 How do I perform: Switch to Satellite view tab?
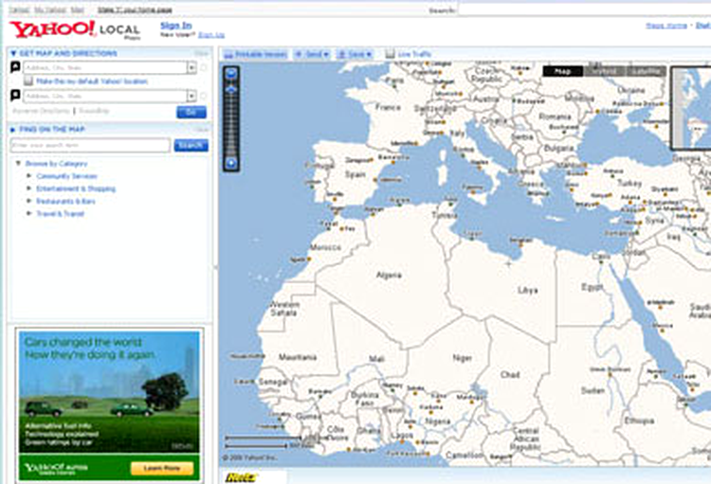tap(646, 71)
